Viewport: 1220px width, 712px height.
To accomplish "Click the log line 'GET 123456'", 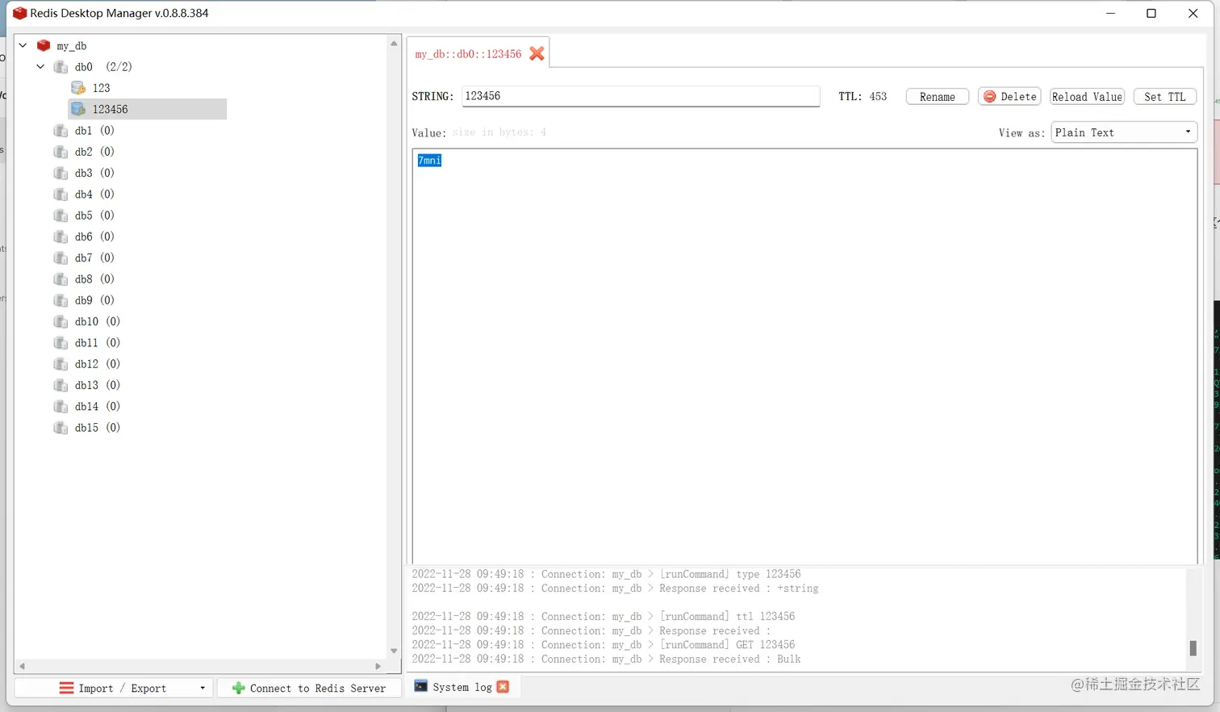I will [604, 645].
